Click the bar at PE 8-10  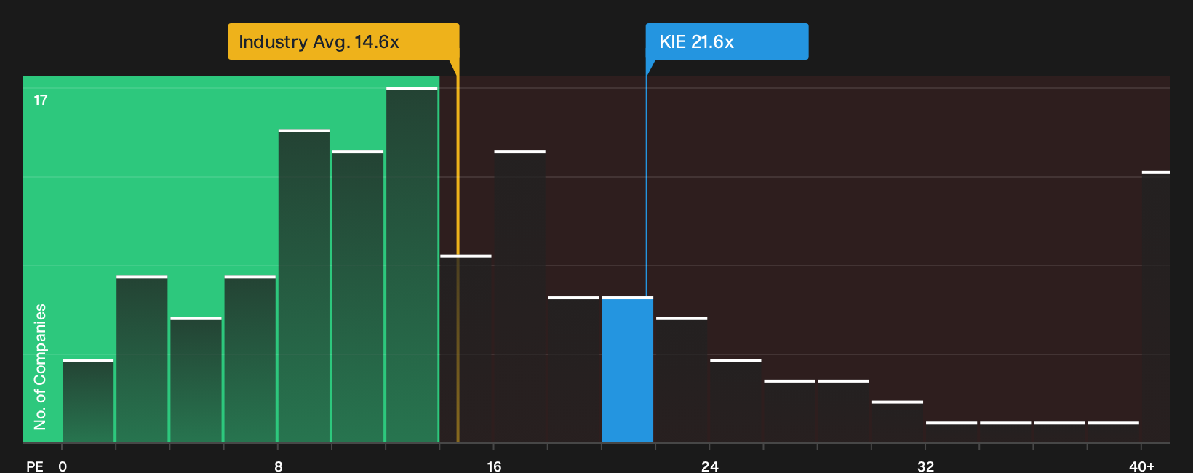click(304, 286)
